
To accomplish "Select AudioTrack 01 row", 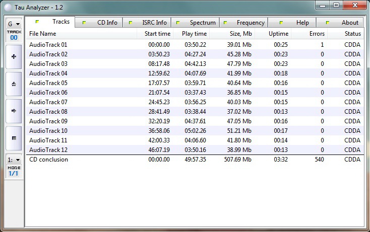I will pyautogui.click(x=48, y=45).
